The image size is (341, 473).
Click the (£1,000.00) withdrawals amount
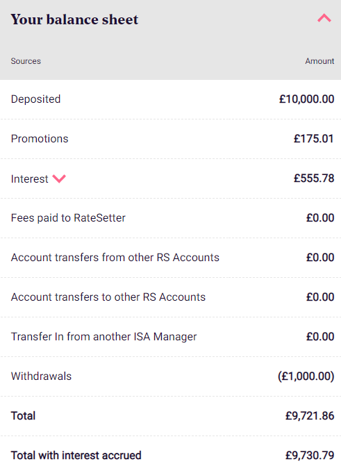click(x=306, y=376)
